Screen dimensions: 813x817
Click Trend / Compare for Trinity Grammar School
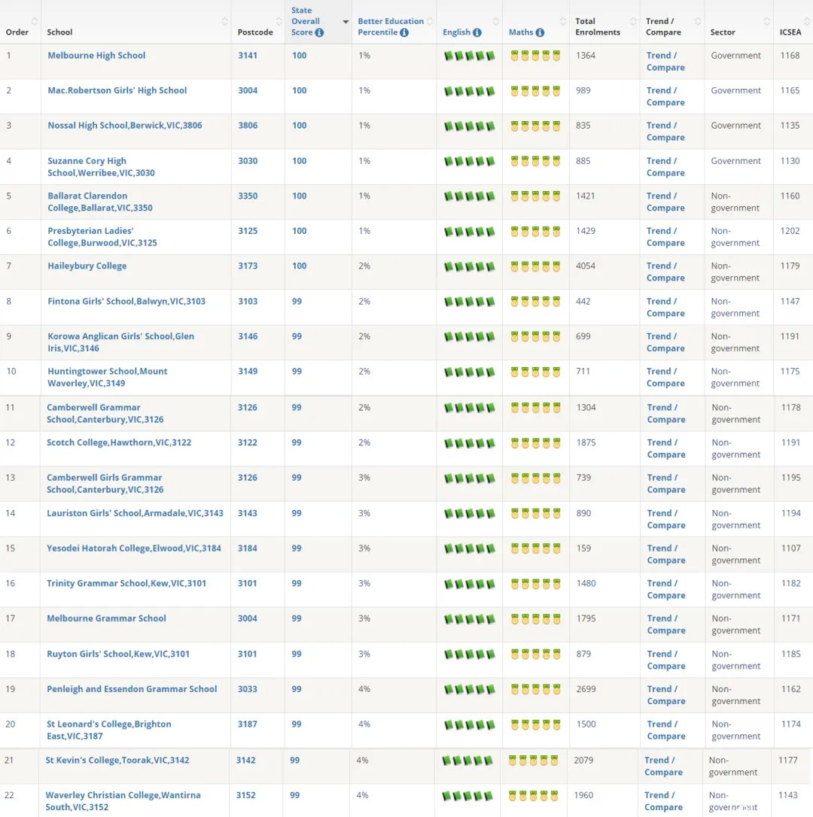(x=666, y=589)
